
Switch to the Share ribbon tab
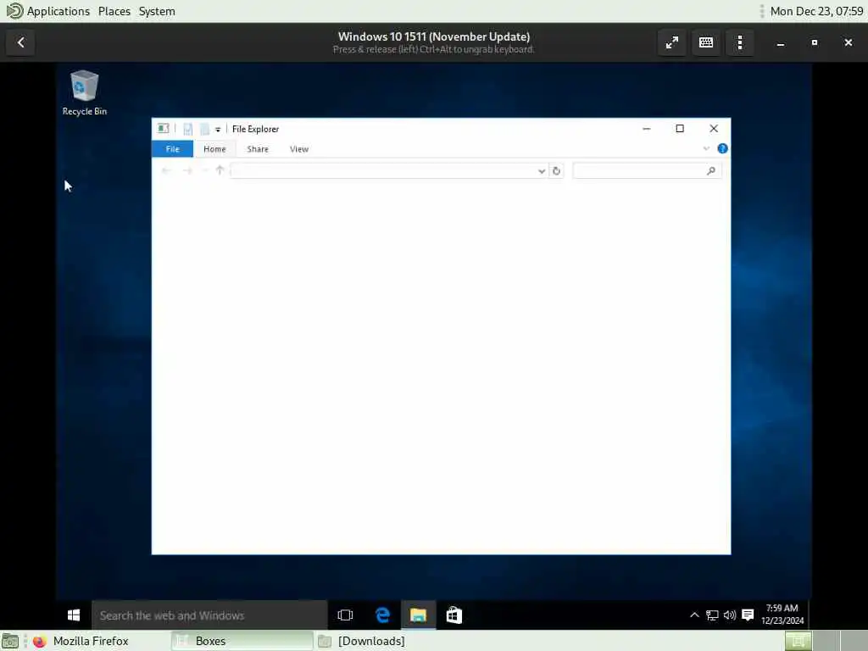pos(258,149)
